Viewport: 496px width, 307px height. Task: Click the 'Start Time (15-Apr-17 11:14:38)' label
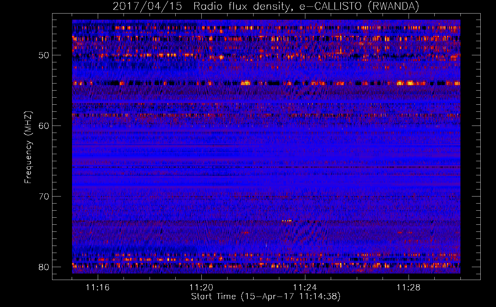(x=266, y=297)
